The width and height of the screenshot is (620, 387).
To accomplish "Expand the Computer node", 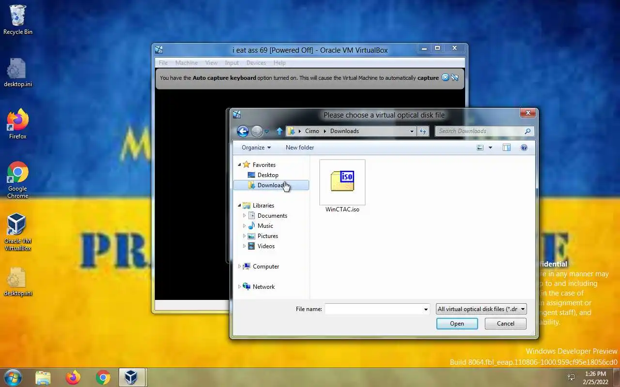I will [239, 267].
